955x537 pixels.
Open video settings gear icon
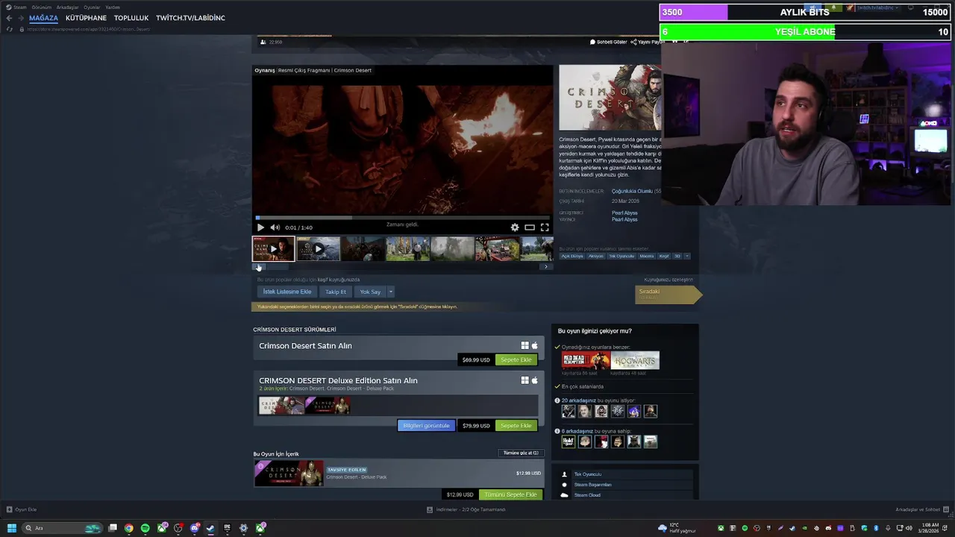coord(515,227)
